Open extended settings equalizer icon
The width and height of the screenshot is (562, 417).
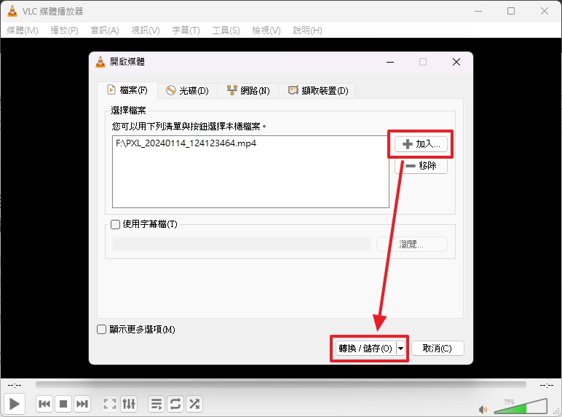point(129,403)
